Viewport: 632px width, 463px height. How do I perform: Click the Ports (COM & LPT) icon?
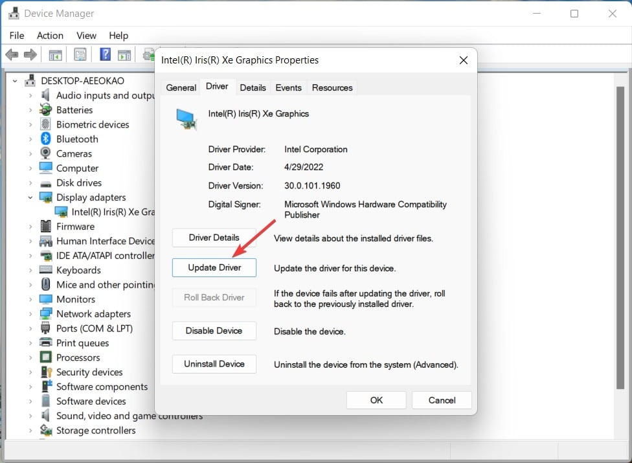45,328
